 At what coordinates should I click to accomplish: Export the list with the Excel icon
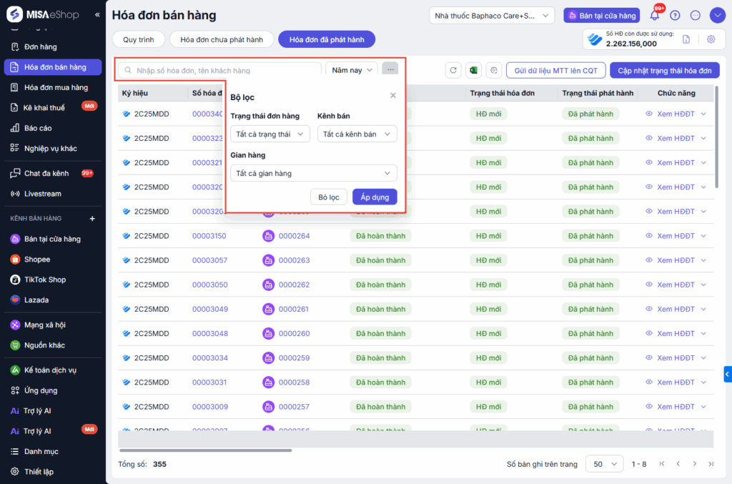[x=473, y=70]
